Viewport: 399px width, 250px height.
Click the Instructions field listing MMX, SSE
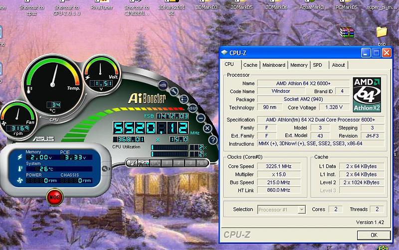(321, 143)
